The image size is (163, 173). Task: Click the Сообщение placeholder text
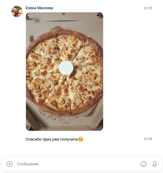28,164
